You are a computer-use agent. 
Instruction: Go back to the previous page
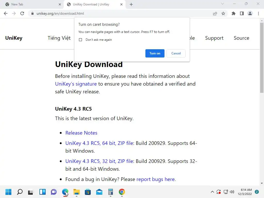click(6, 13)
